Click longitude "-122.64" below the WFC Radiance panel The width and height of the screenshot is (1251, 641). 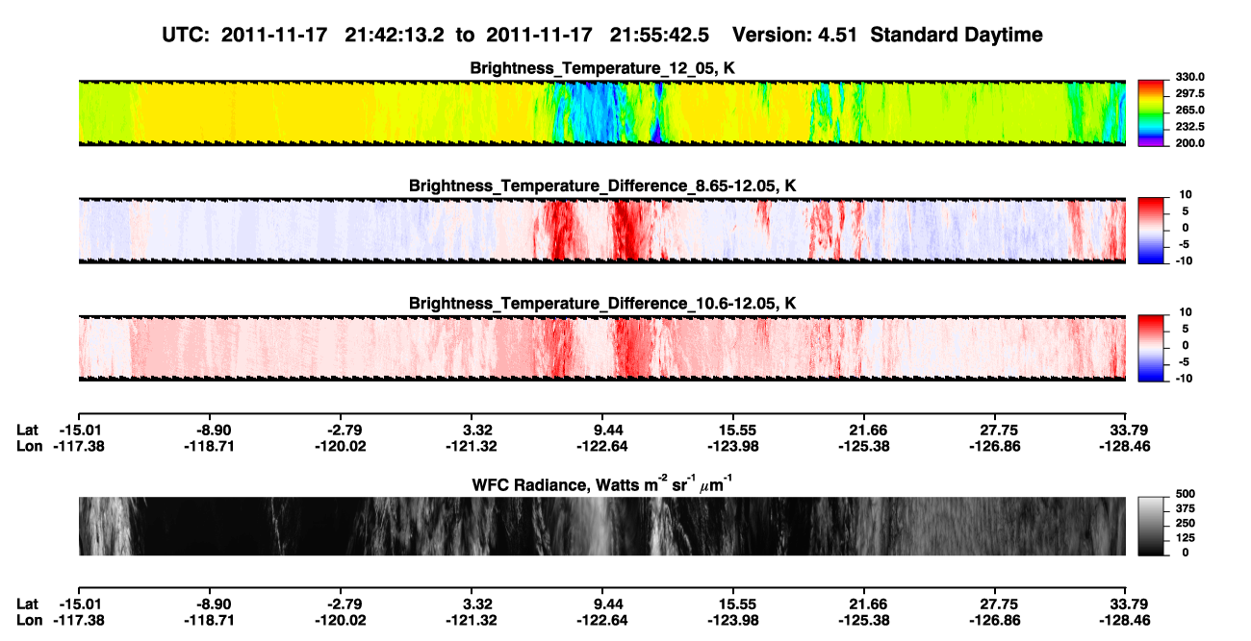[603, 620]
